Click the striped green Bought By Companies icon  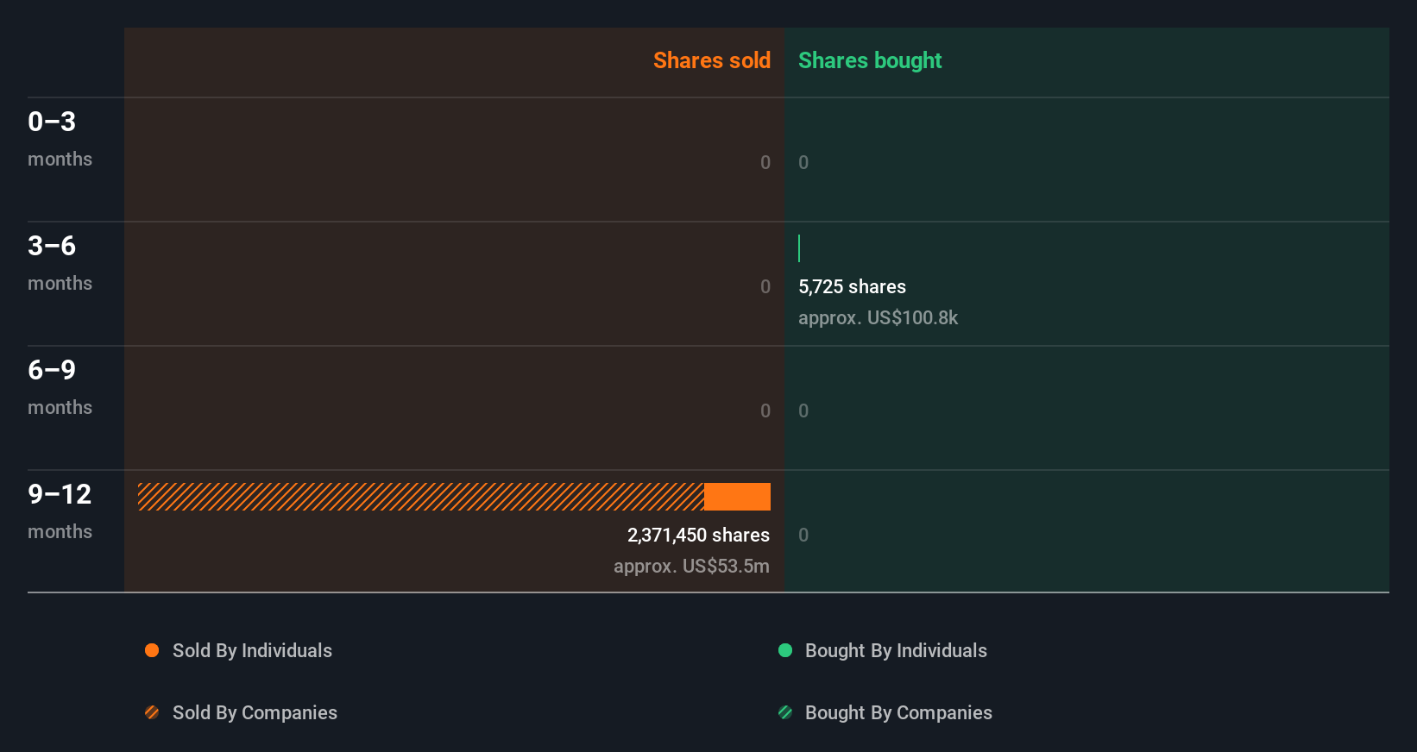(x=785, y=712)
